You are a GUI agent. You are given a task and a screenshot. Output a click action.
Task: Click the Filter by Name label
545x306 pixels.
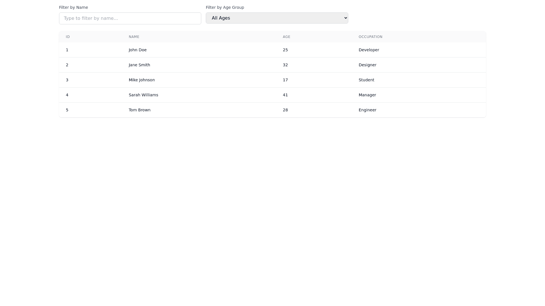[x=74, y=7]
